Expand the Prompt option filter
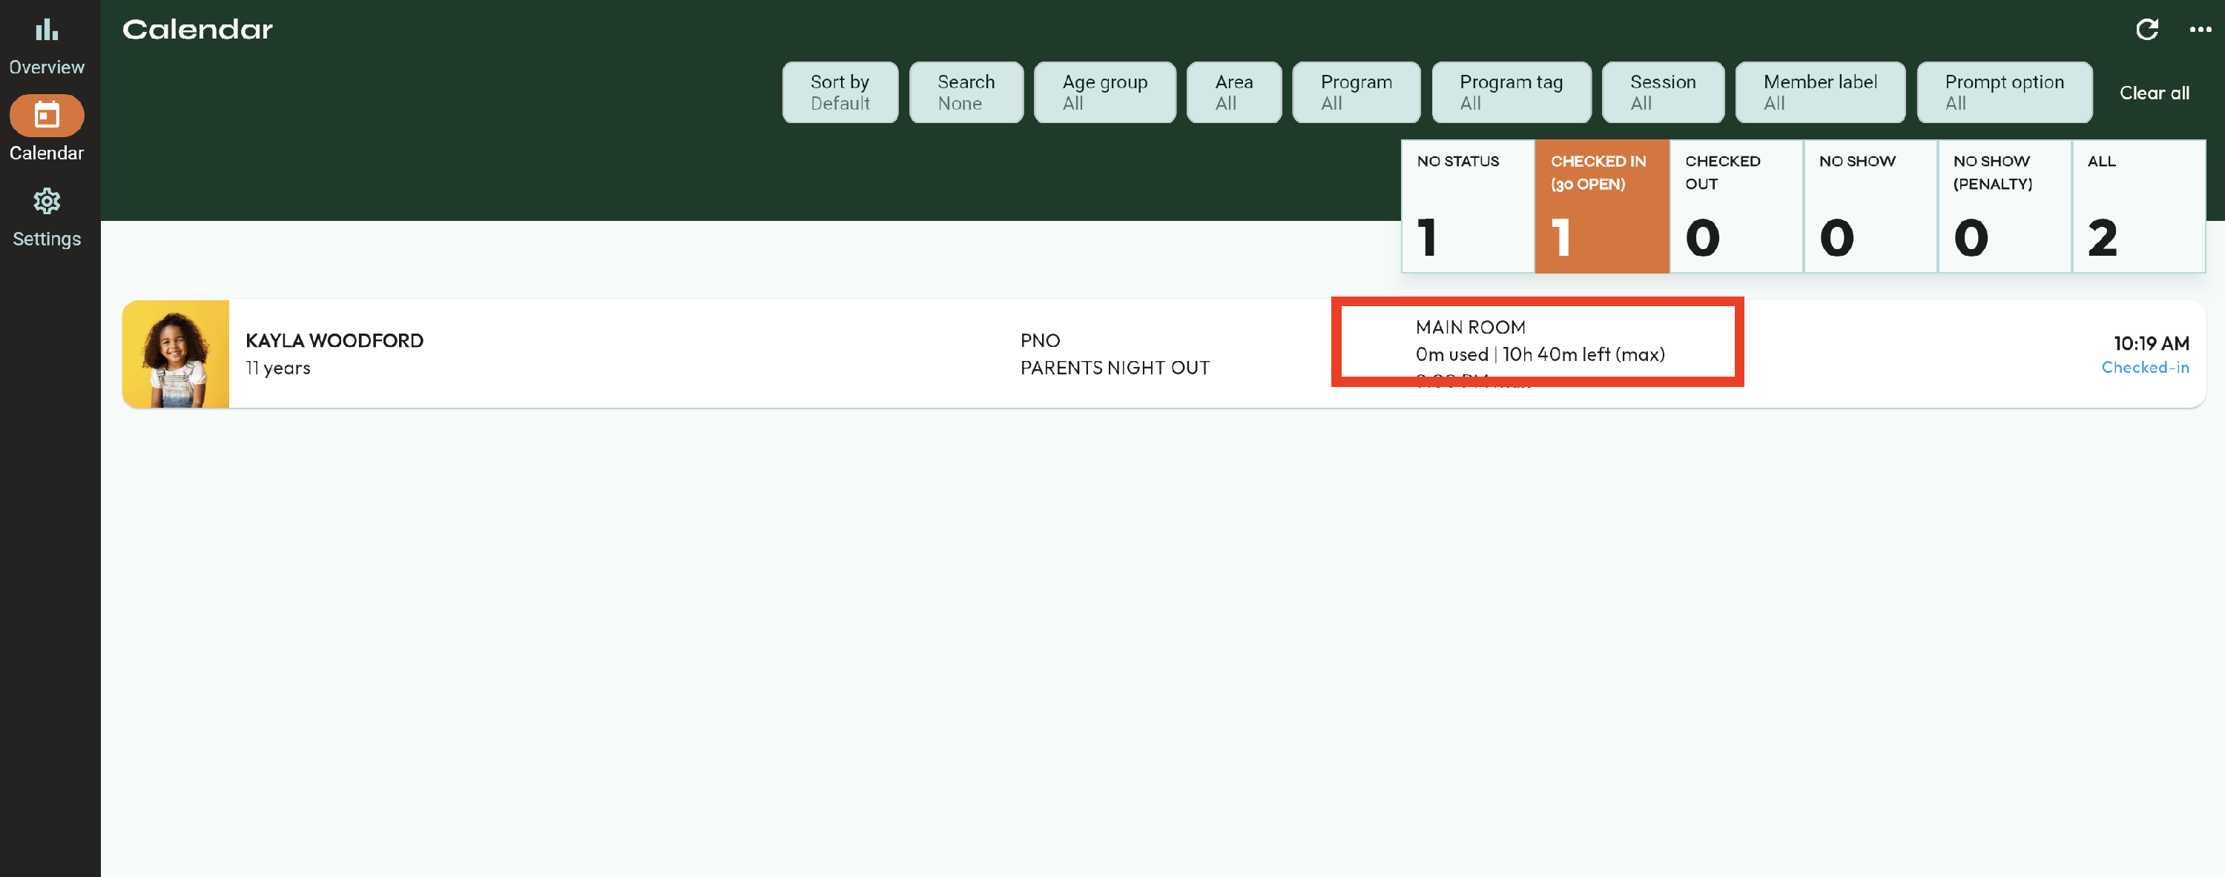This screenshot has height=877, width=2225. click(2004, 93)
